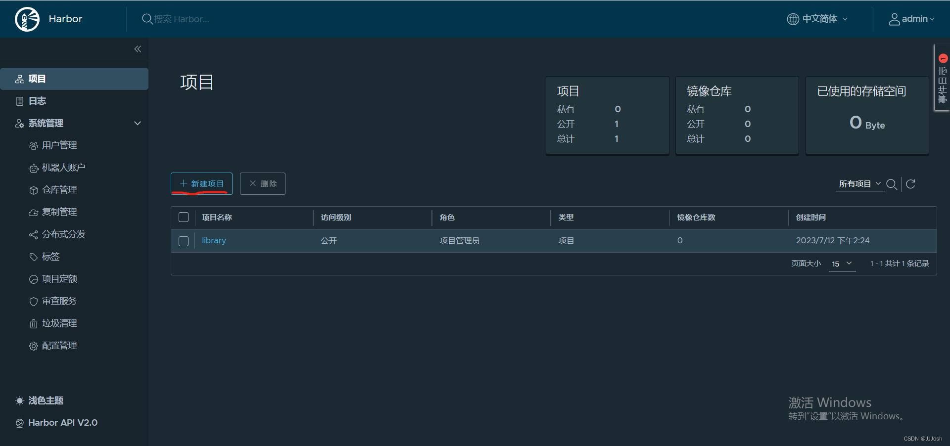This screenshot has height=446, width=950.
Task: Check the library project row checkbox
Action: pos(184,241)
